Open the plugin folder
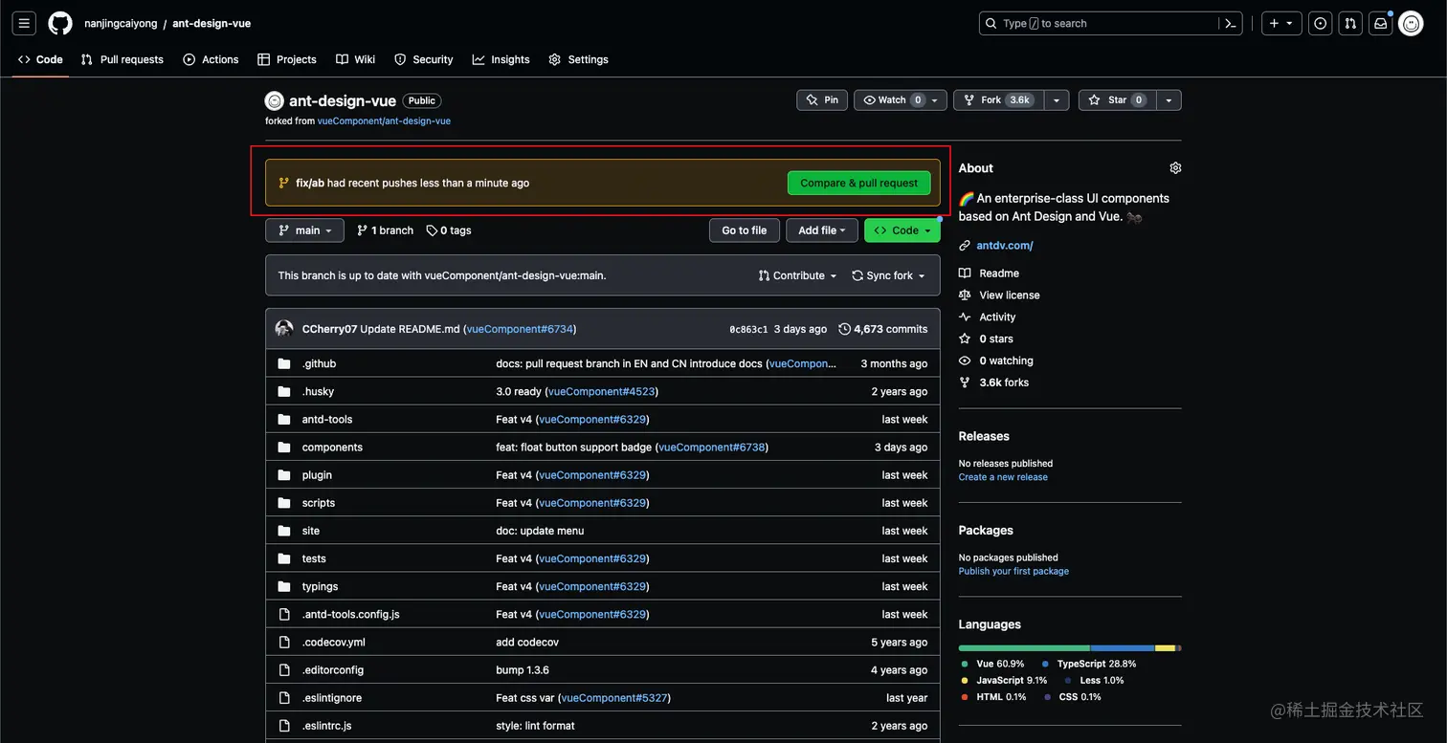Screen dimensions: 1447x743 317,475
